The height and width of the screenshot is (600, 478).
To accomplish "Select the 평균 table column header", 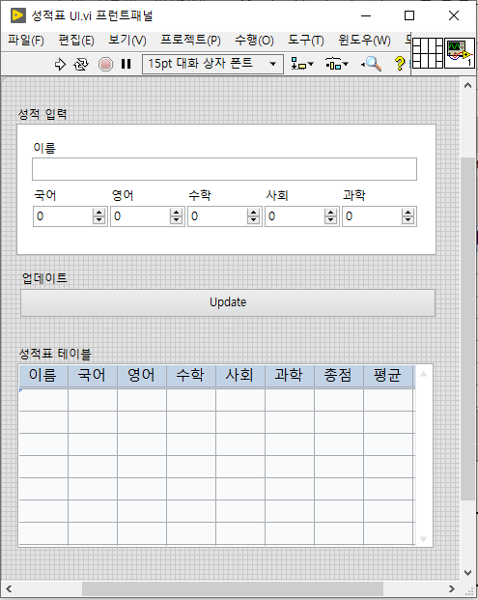I will click(x=388, y=376).
